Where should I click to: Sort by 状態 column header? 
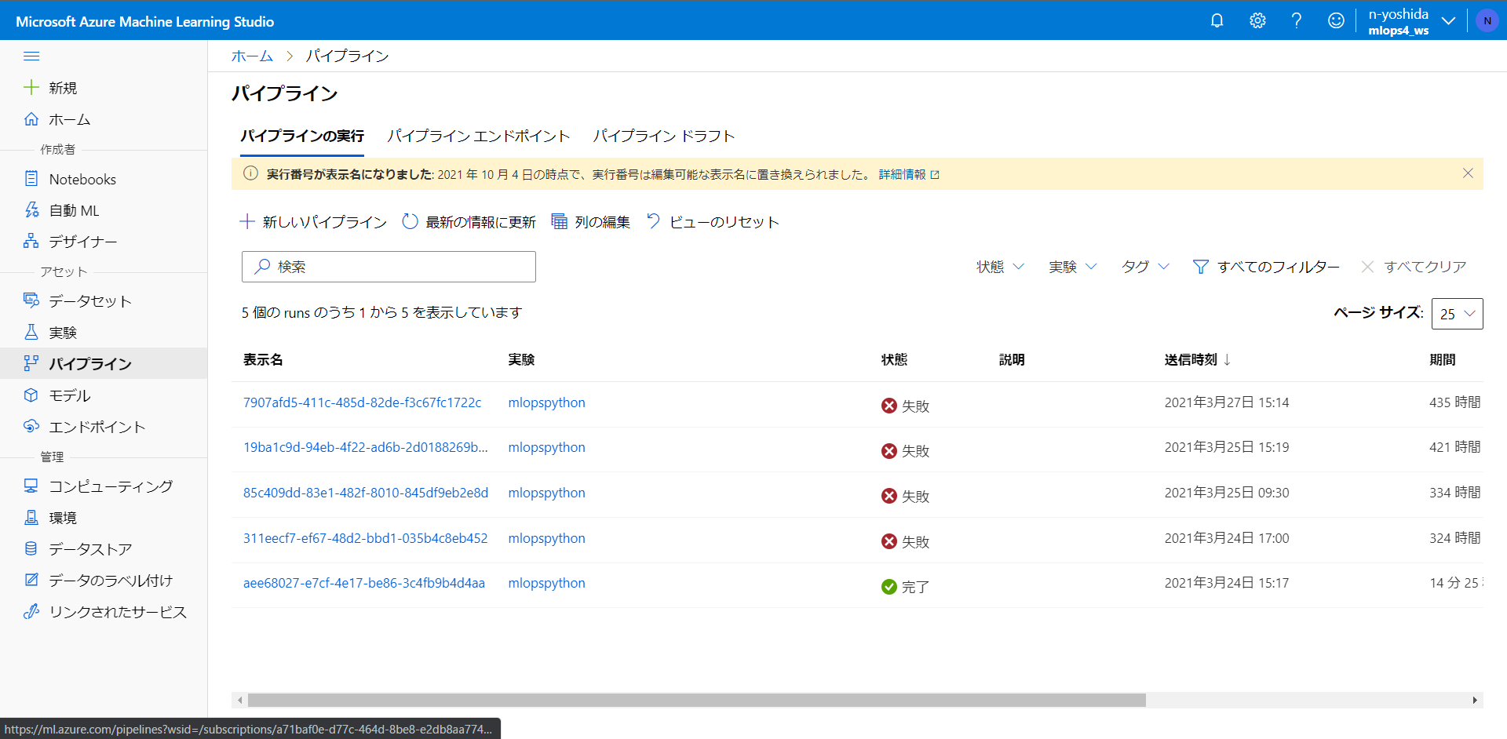point(894,359)
